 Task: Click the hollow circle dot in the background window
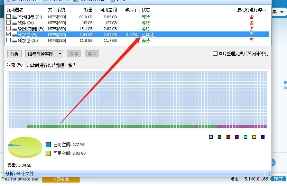tap(285, 88)
